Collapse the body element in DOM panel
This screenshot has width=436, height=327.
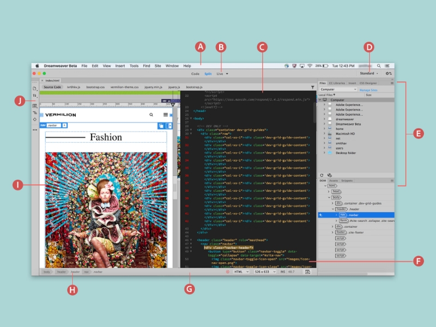click(x=329, y=197)
